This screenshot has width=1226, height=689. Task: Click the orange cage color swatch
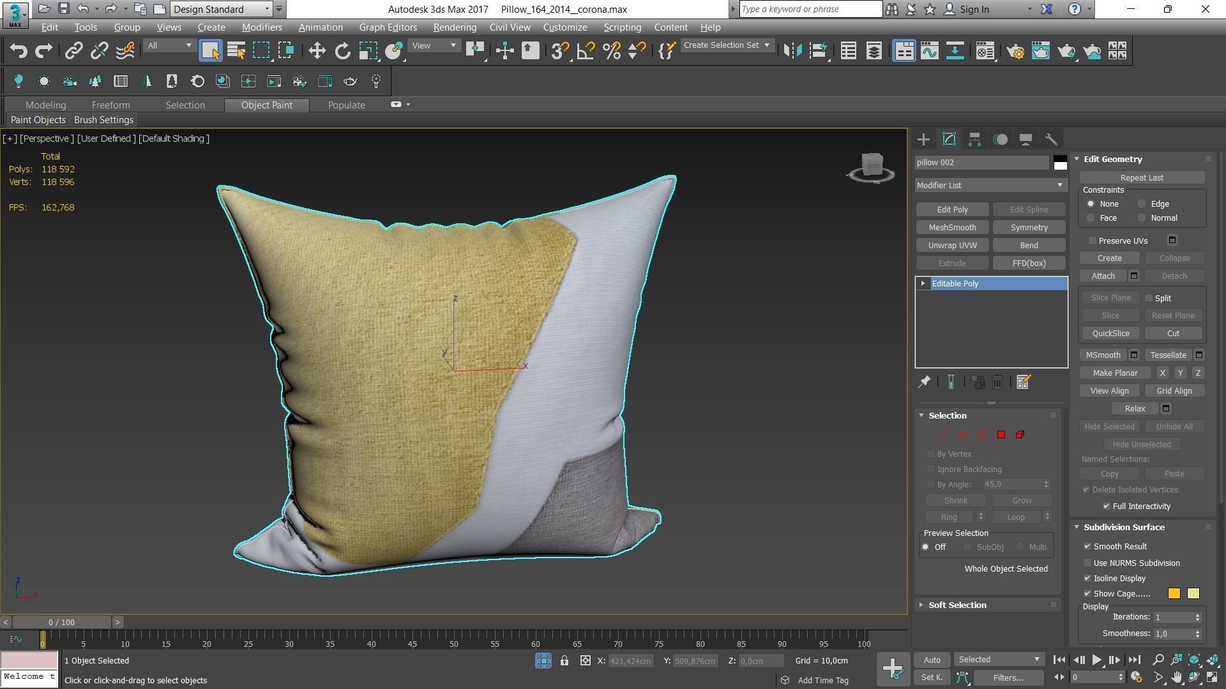[x=1174, y=594]
